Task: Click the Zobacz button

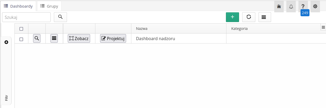Action: pyautogui.click(x=79, y=39)
